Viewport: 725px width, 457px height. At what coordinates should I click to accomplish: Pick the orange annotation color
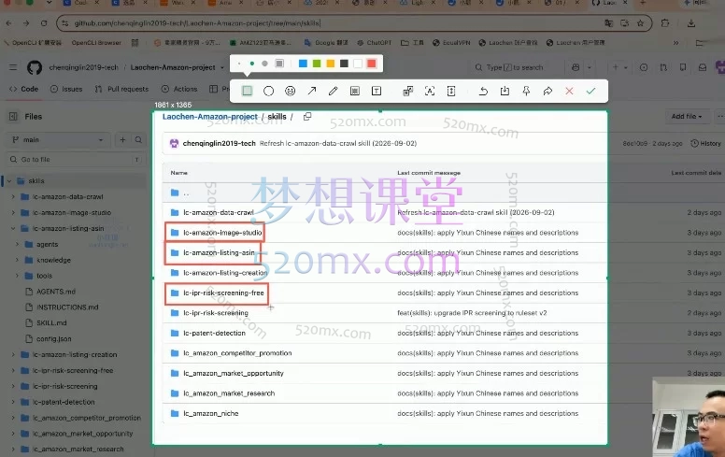pos(330,64)
